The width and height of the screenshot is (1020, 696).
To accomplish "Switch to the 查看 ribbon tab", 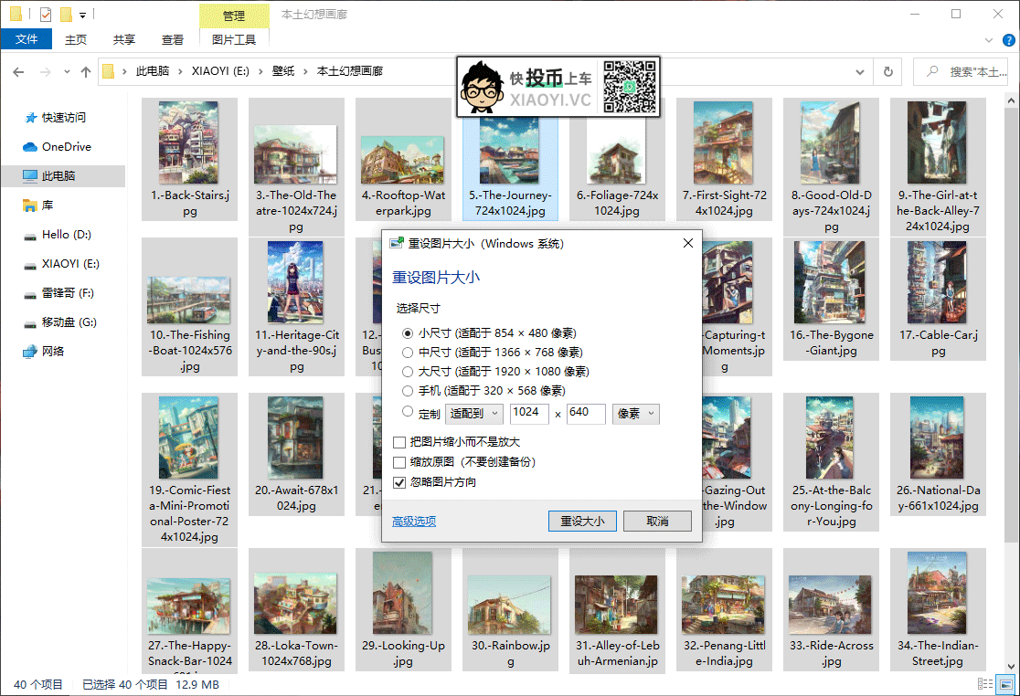I will pos(173,39).
